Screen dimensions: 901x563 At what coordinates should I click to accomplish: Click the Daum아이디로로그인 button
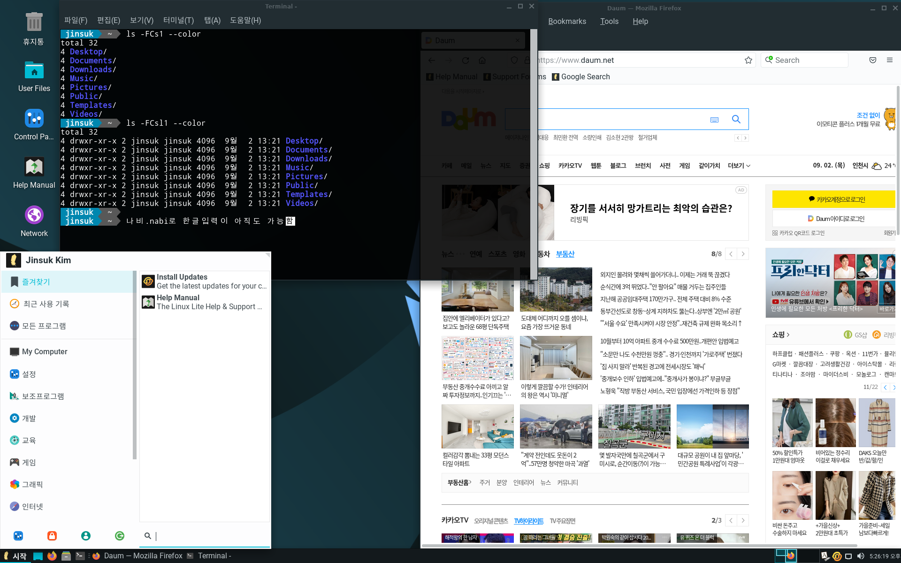pyautogui.click(x=835, y=218)
